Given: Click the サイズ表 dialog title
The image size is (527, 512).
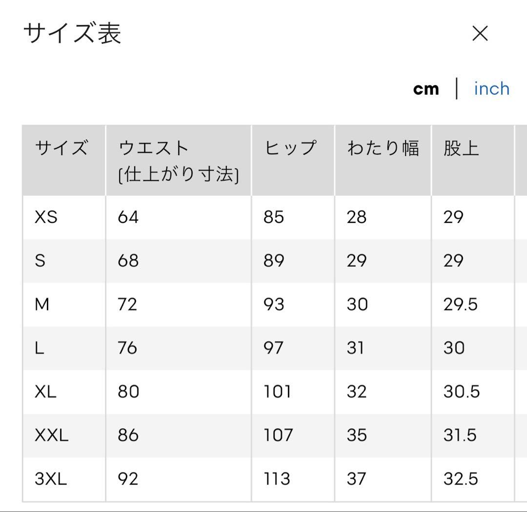Looking at the screenshot, I should [x=72, y=33].
